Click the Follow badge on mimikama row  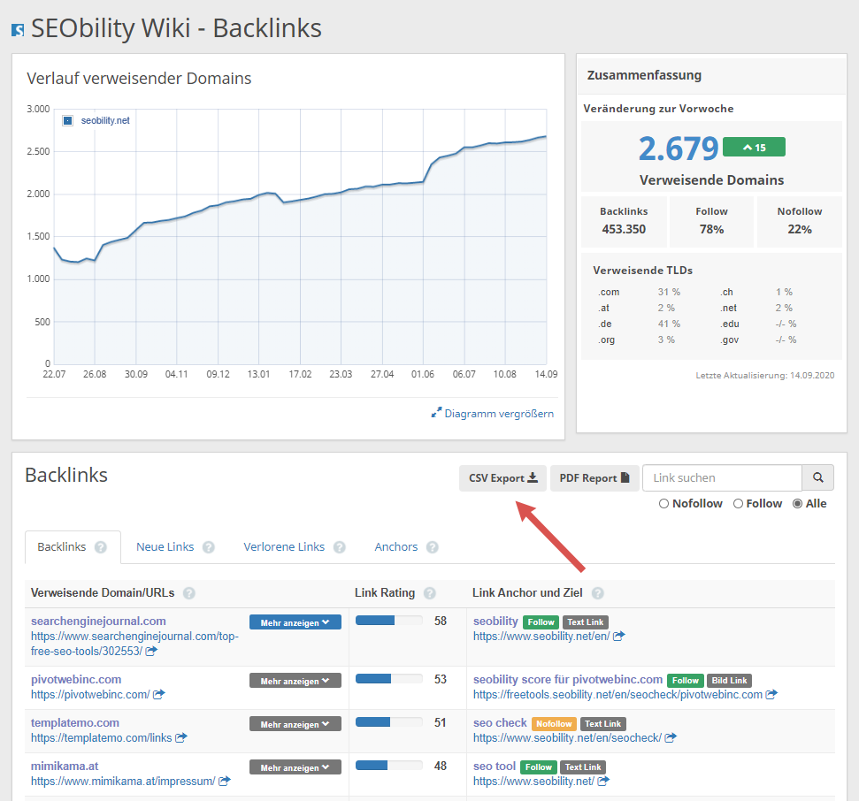coord(539,767)
